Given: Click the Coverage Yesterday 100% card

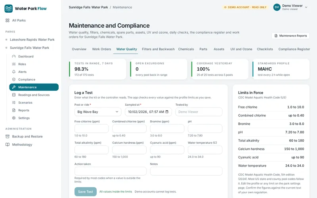Looking at the screenshot, I should pos(220,69).
